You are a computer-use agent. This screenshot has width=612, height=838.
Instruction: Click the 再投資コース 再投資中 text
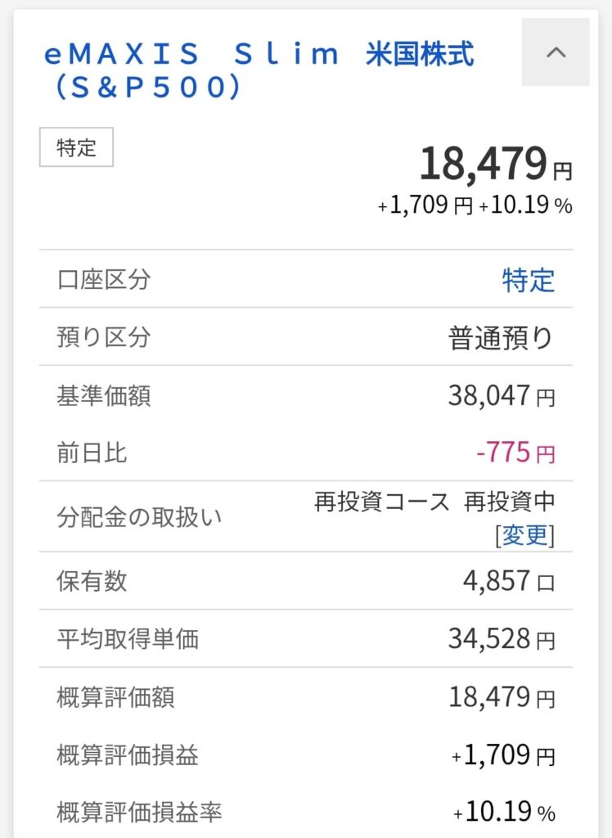coord(434,502)
